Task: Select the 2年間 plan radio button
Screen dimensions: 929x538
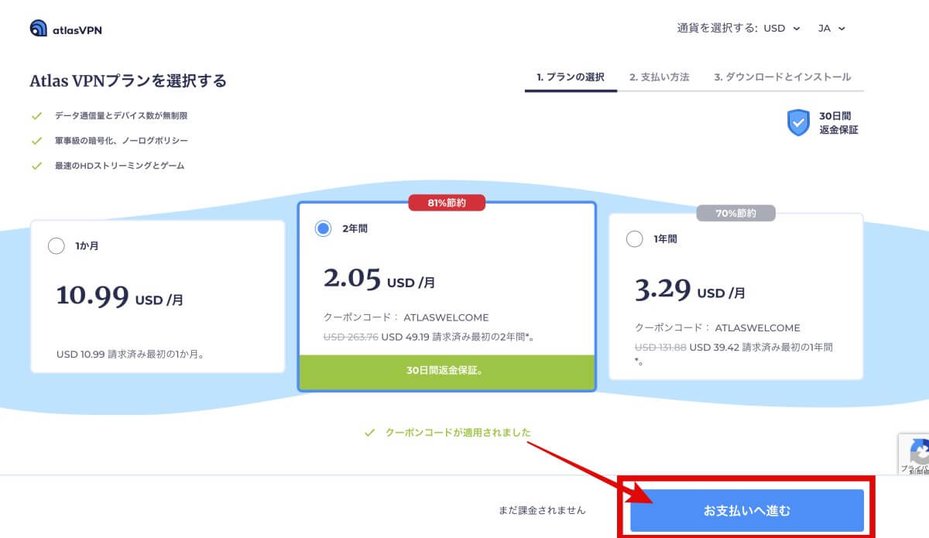Action: click(x=324, y=229)
